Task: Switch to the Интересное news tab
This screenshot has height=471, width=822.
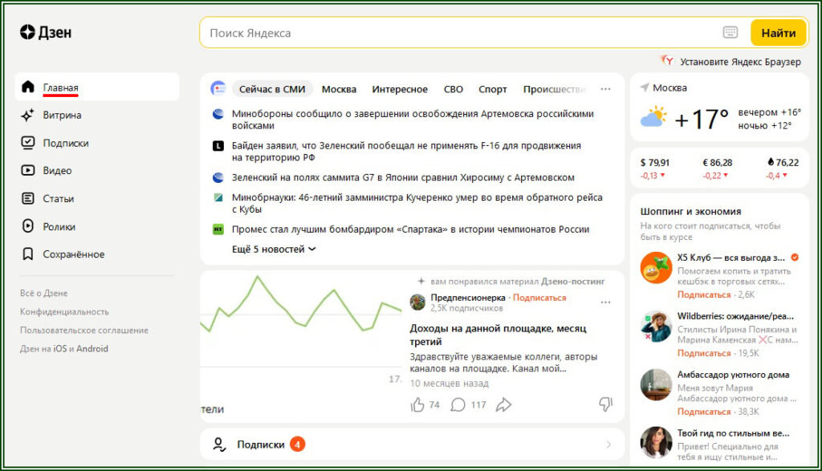Action: (x=399, y=89)
